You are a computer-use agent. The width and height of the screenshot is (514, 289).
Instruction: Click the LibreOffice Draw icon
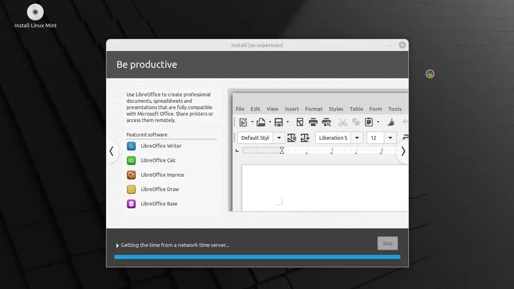[x=131, y=189]
